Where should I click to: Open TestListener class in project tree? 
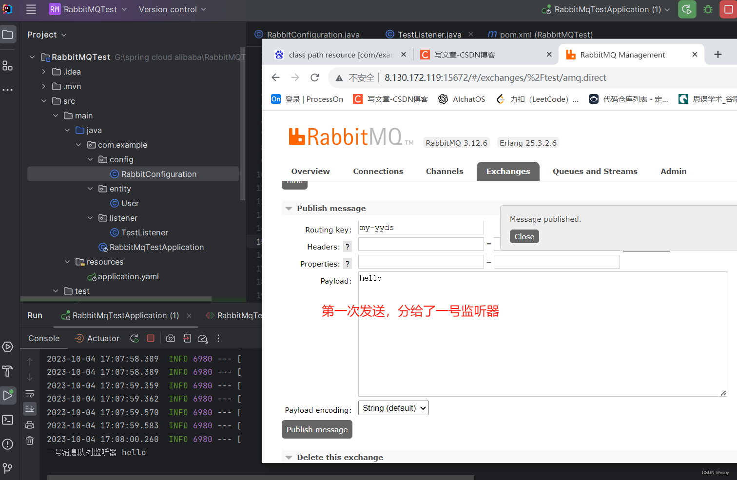pos(139,232)
